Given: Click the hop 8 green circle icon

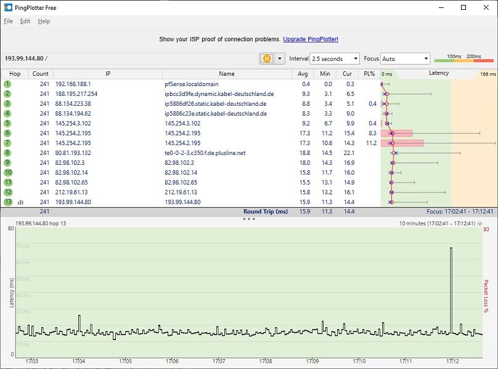Looking at the screenshot, I should 7,153.
